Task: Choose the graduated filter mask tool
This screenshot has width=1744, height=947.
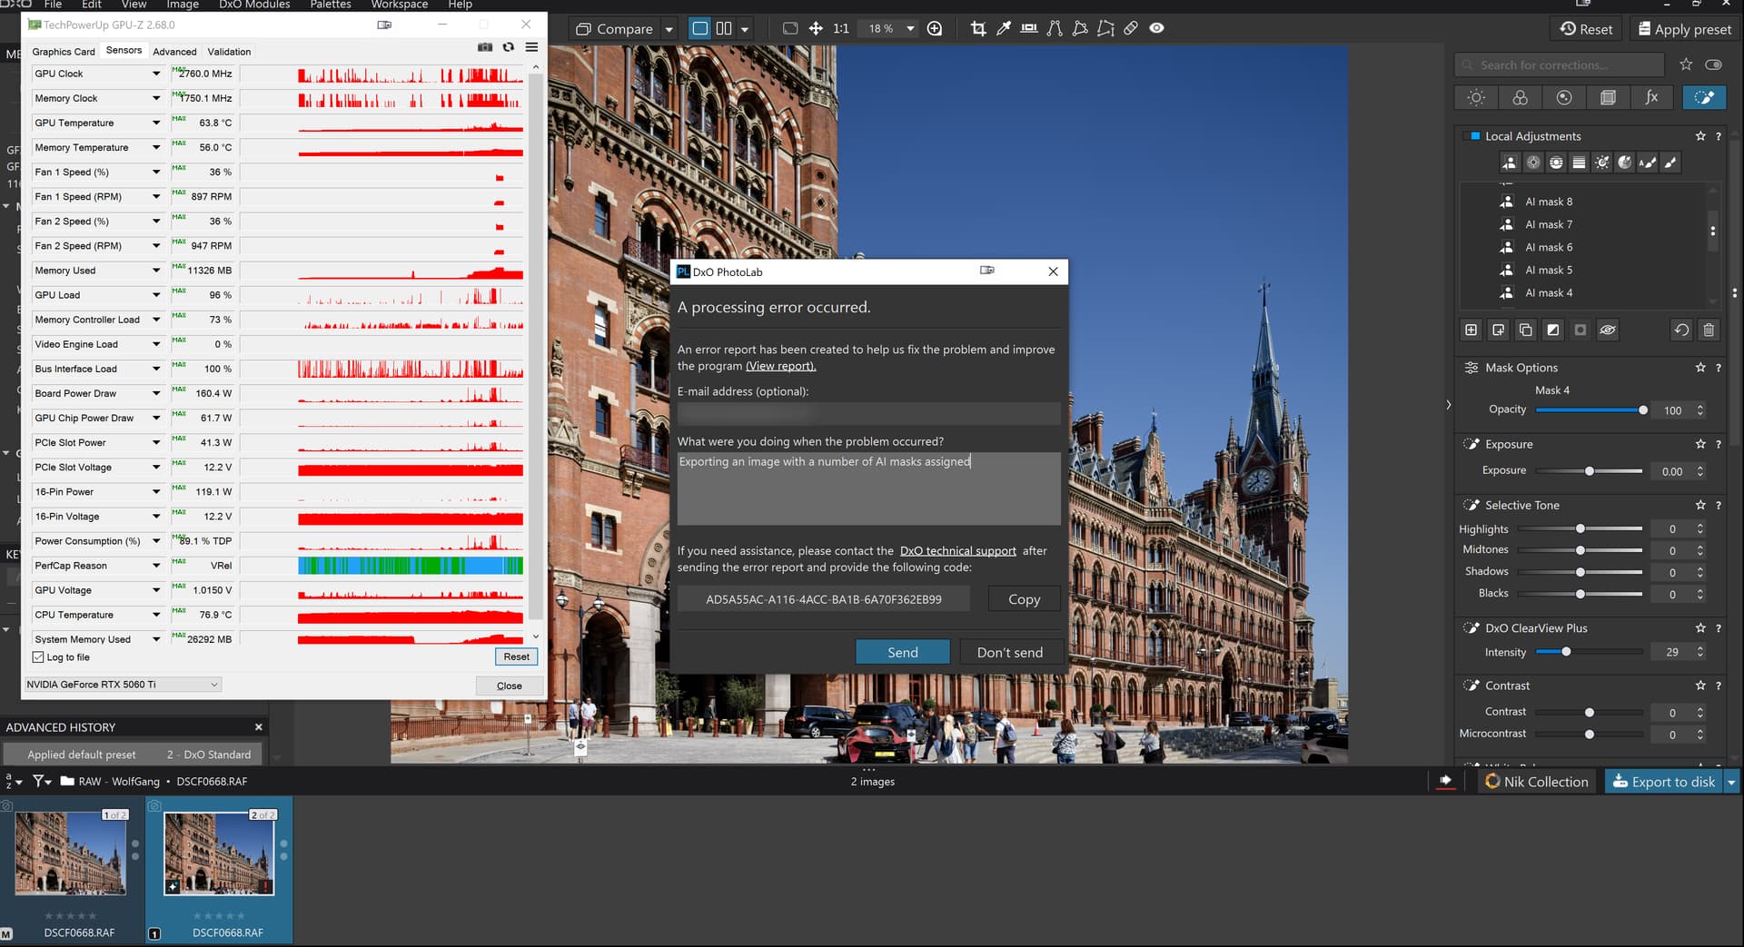Action: click(1579, 163)
